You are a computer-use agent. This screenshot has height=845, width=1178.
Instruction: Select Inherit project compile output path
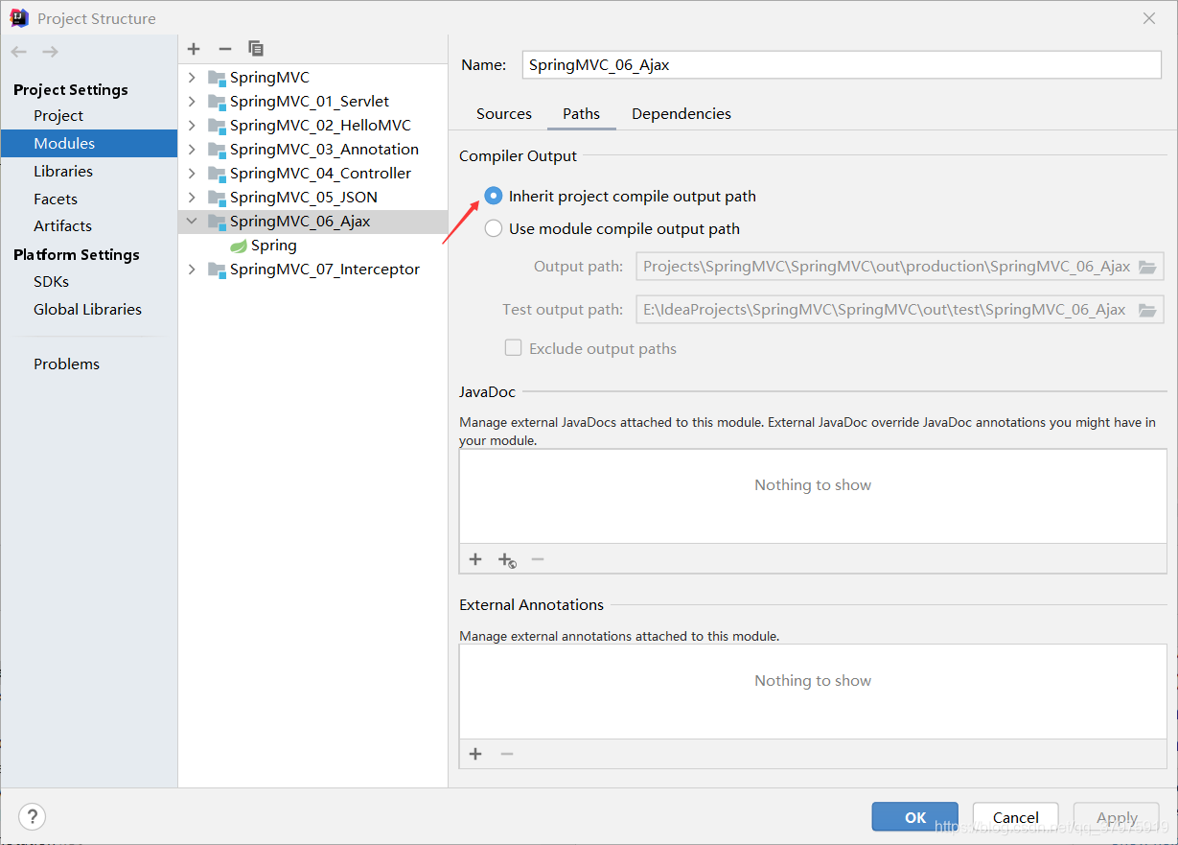(x=494, y=196)
